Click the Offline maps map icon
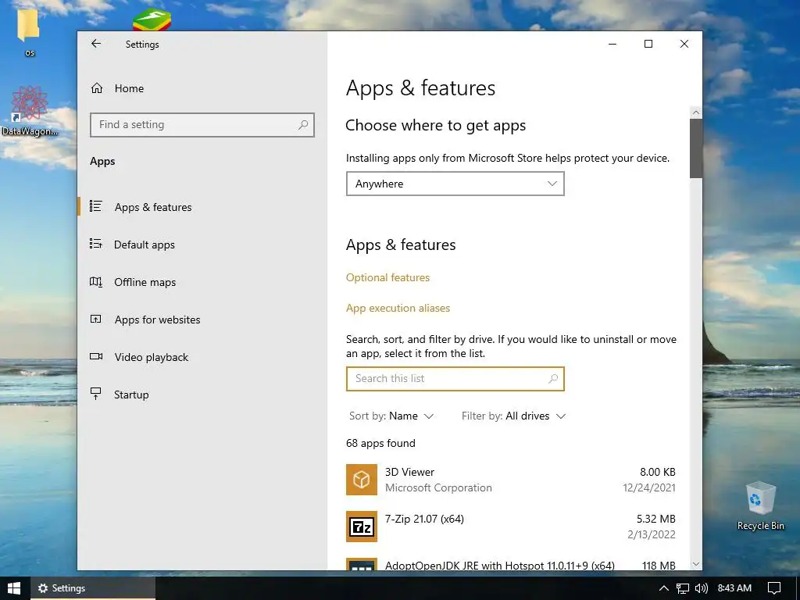The height and width of the screenshot is (600, 800). (x=95, y=281)
